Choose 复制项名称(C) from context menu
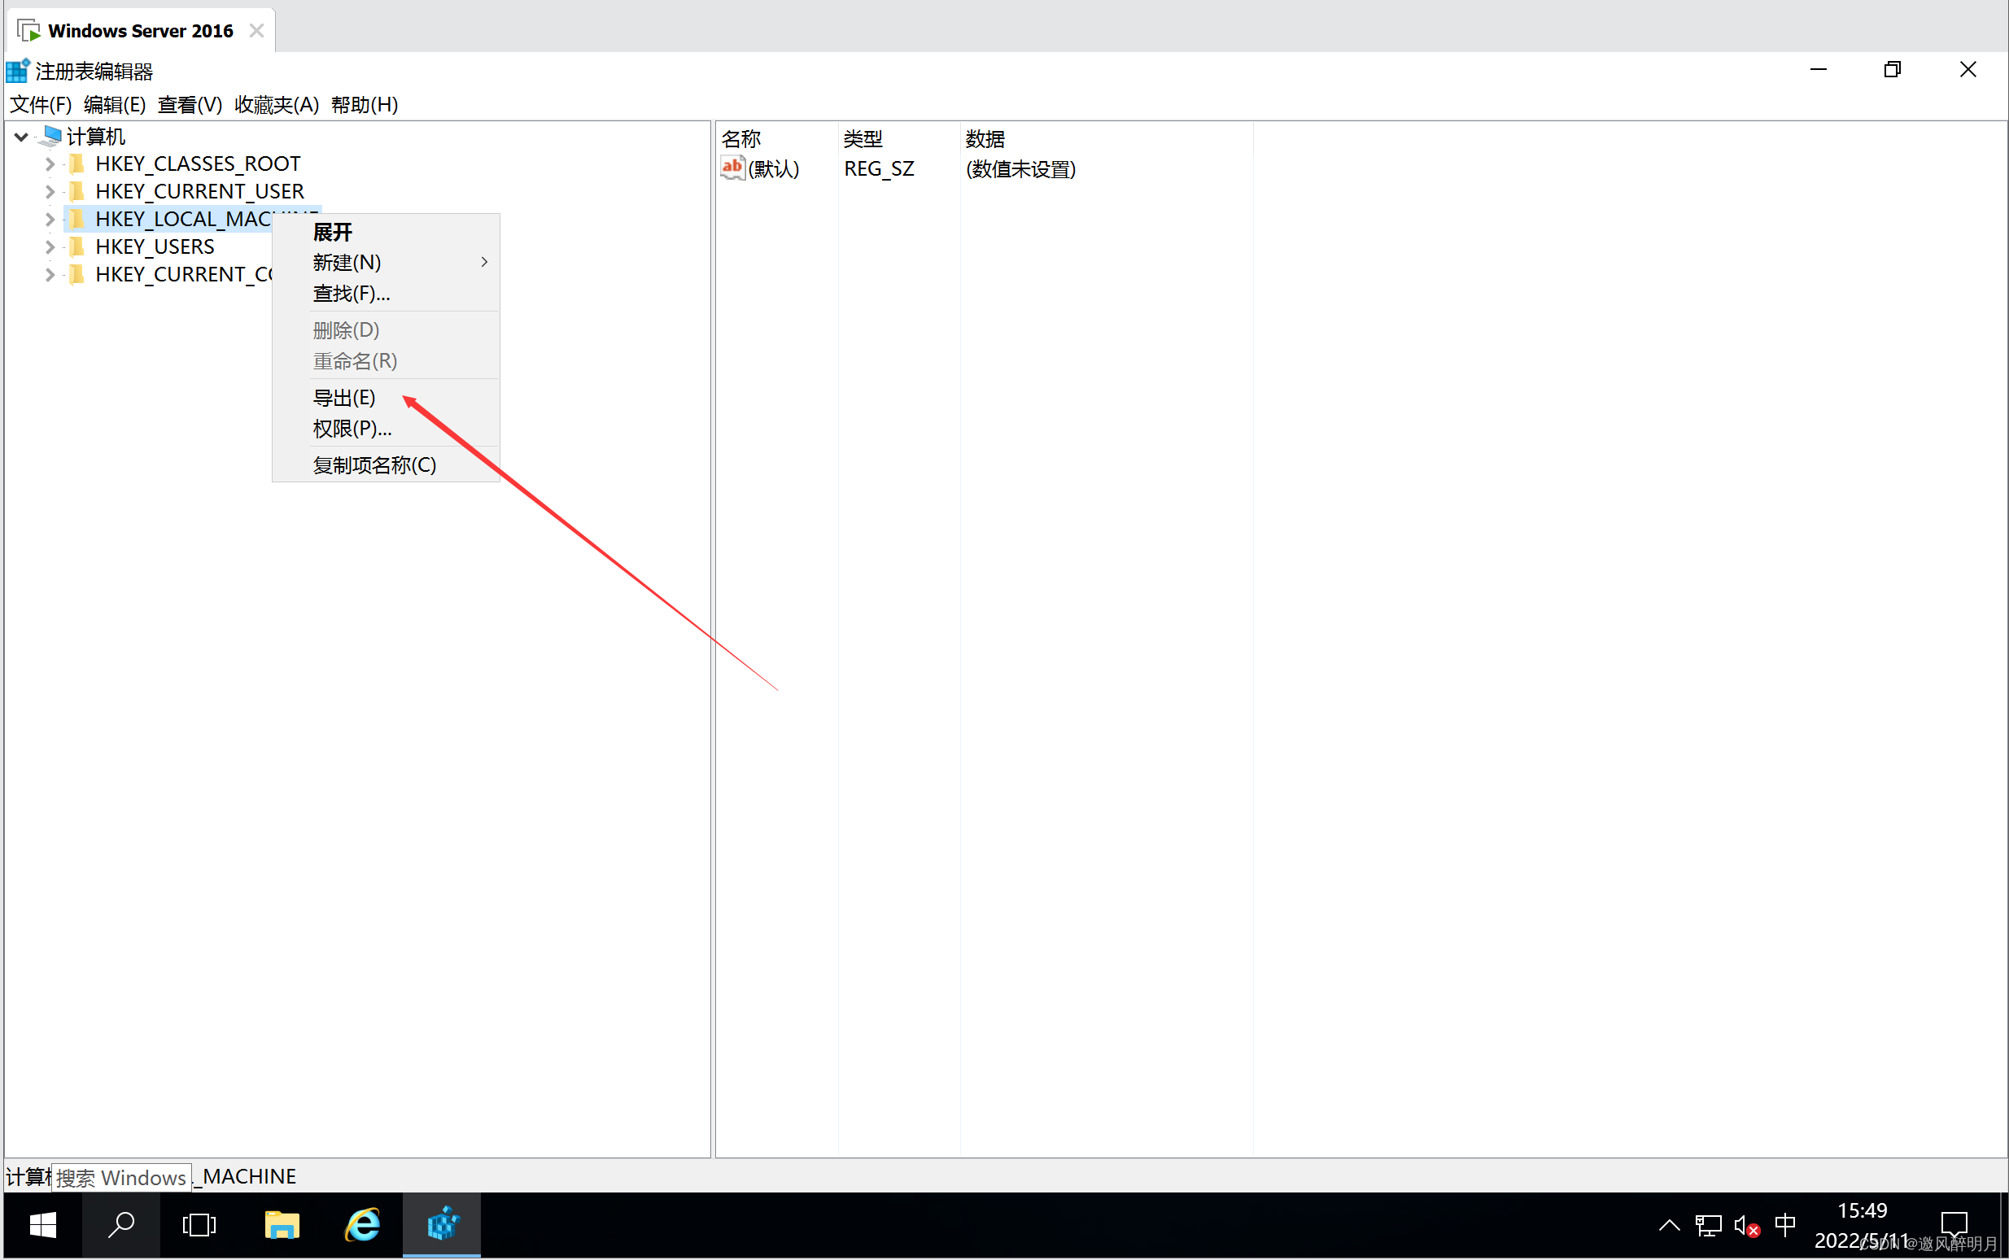 point(386,465)
